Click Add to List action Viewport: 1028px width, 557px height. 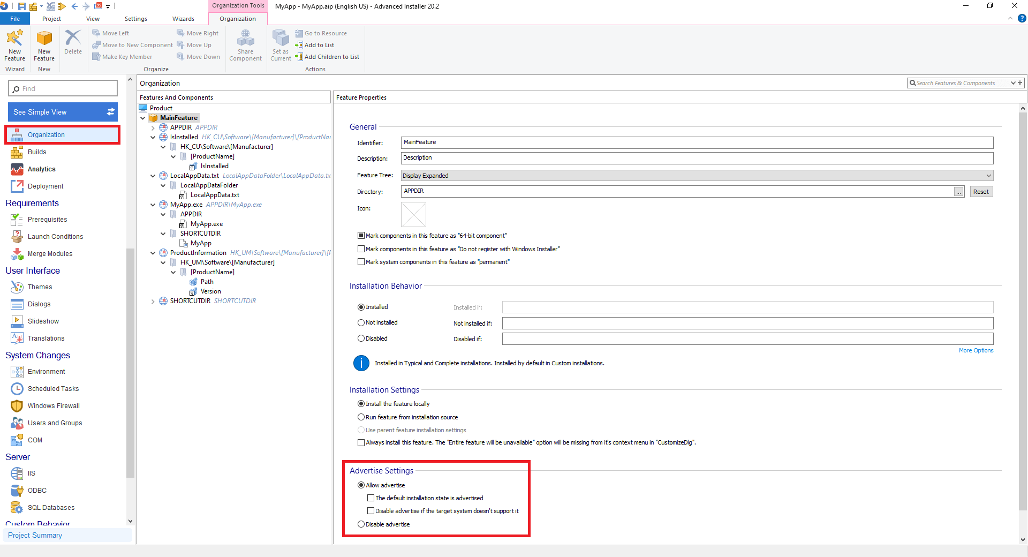(315, 45)
